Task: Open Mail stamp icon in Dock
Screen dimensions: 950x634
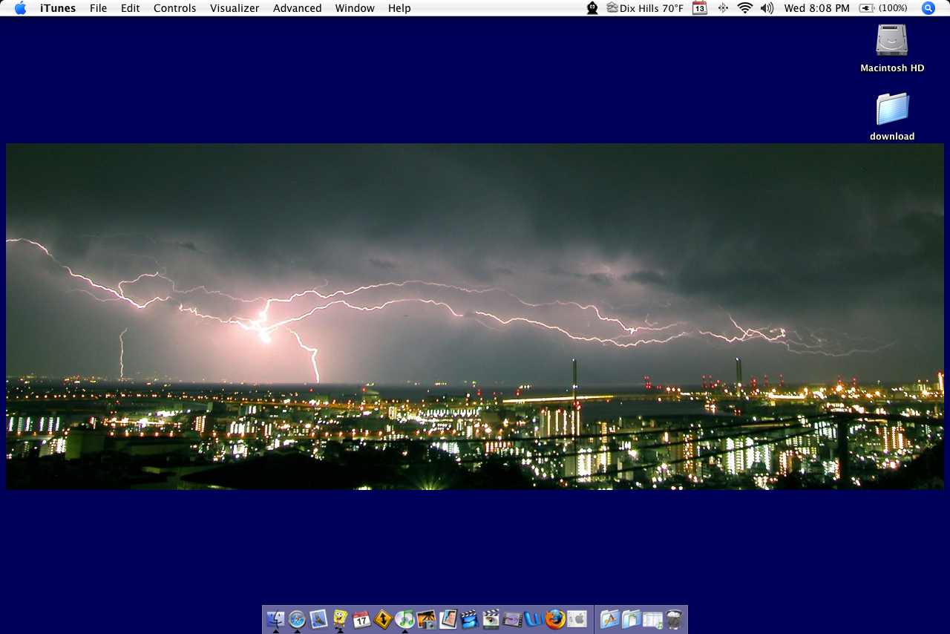Action: click(x=319, y=618)
